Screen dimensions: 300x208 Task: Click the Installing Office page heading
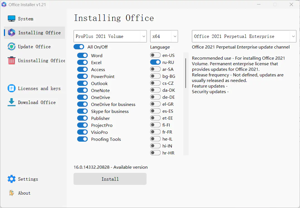(x=114, y=18)
